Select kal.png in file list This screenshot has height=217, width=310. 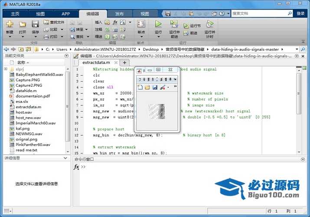23,128
